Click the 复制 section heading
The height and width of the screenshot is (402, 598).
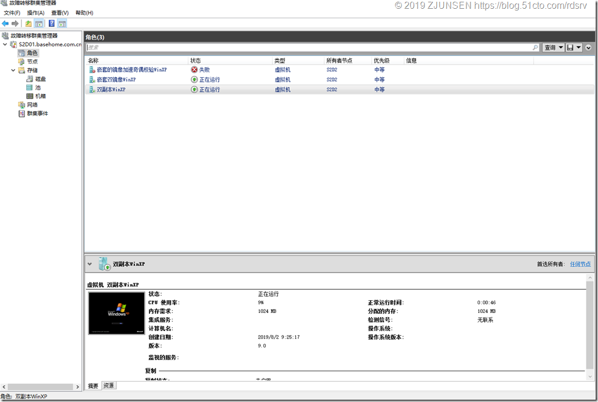(151, 371)
